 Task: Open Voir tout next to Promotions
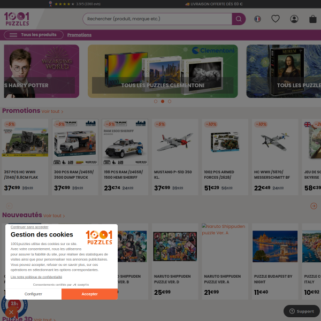pos(52,111)
